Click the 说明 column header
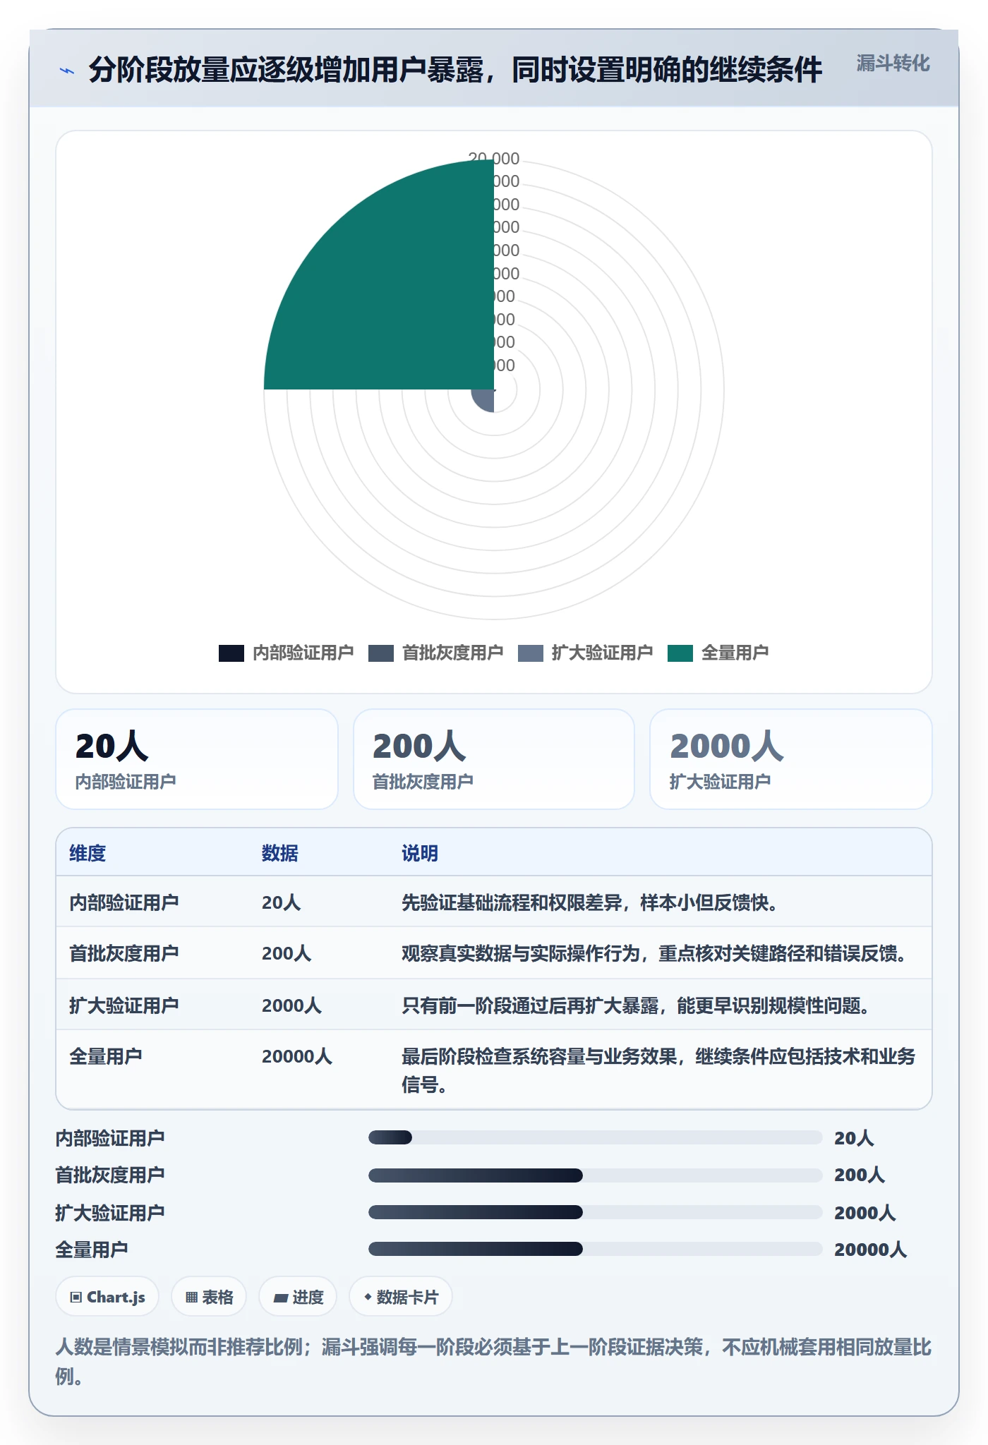 [x=420, y=853]
